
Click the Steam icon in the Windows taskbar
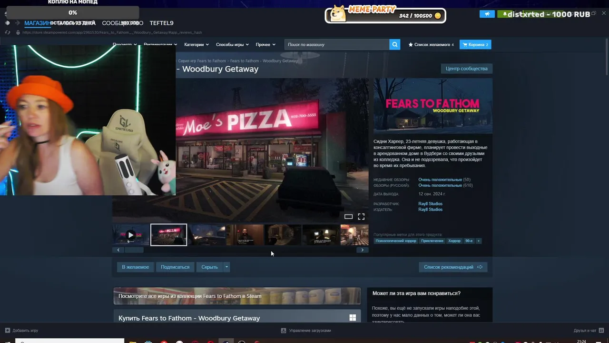(226, 342)
